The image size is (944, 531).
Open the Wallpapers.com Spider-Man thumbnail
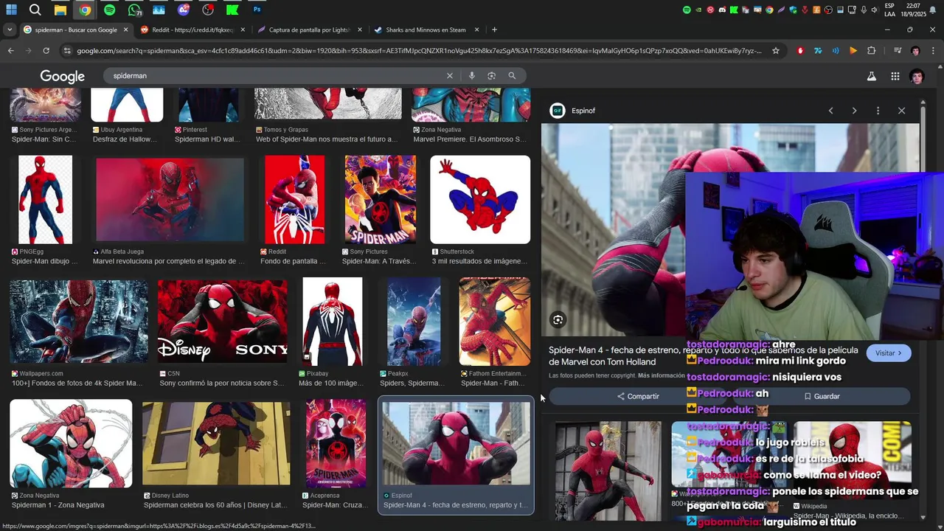coord(79,321)
